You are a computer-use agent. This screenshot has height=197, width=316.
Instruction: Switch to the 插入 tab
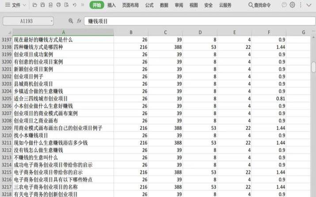click(x=112, y=5)
